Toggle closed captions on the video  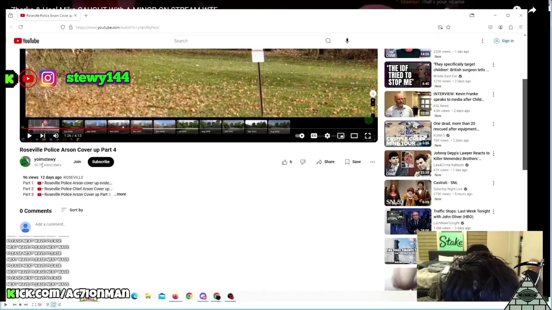pyautogui.click(x=314, y=136)
